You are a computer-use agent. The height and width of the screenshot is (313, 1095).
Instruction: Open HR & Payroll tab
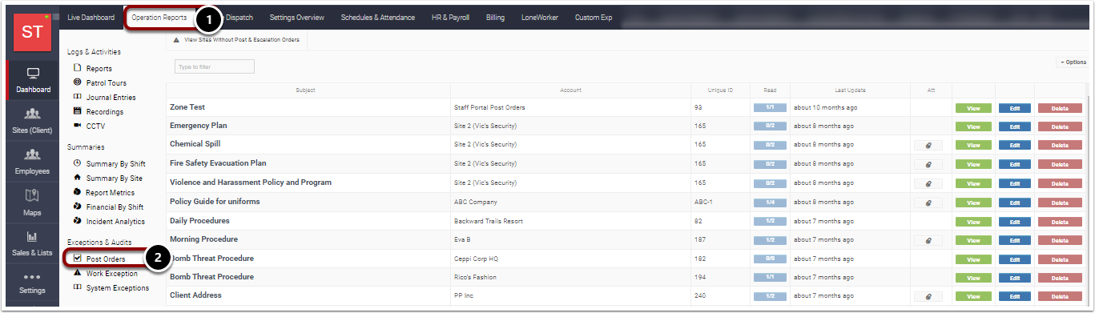pyautogui.click(x=450, y=17)
